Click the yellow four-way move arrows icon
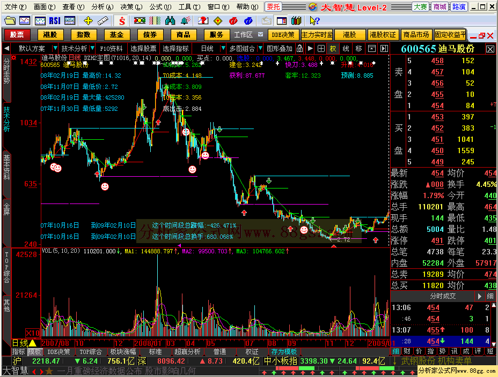Viewport: 498px width, 377px height. (x=88, y=21)
